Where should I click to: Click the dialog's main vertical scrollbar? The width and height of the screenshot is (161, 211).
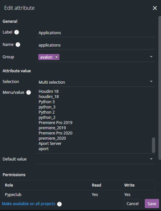(x=159, y=88)
